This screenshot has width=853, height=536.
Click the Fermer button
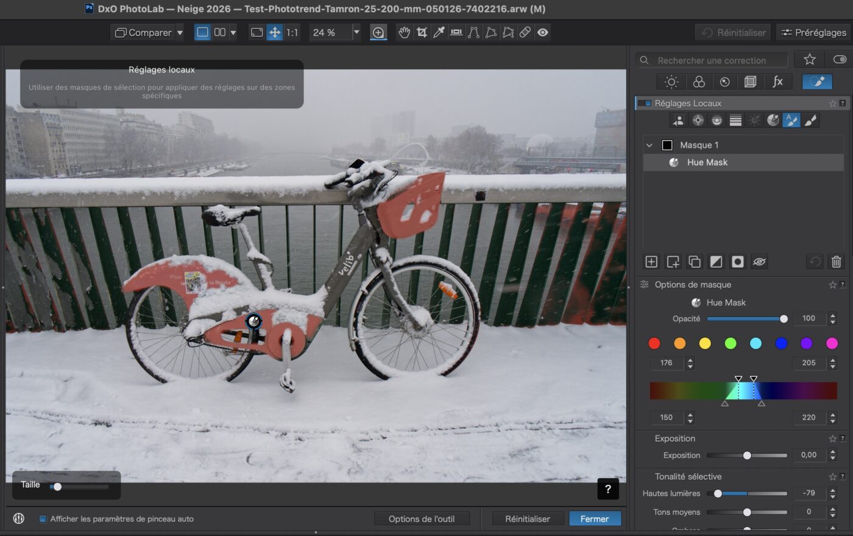(595, 518)
